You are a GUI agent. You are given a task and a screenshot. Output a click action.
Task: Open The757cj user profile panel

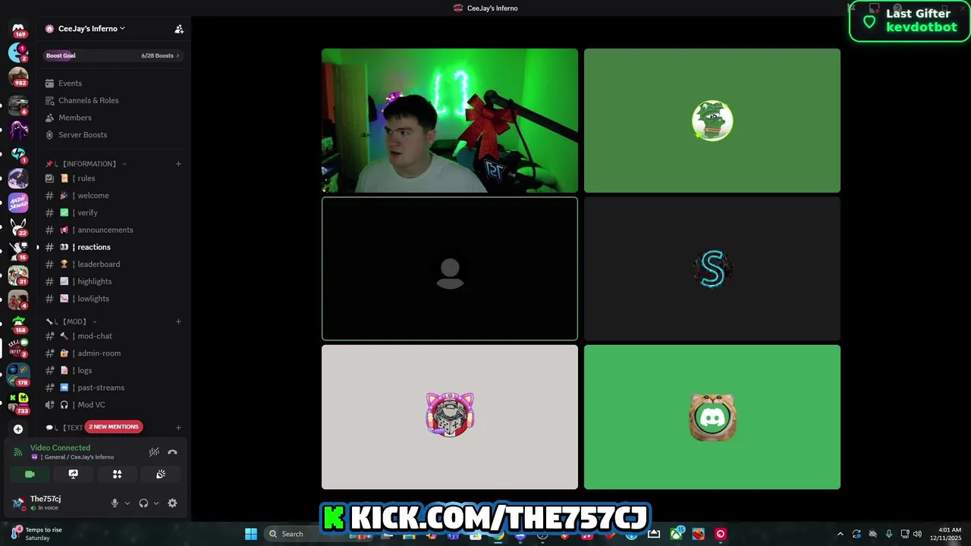coord(57,503)
